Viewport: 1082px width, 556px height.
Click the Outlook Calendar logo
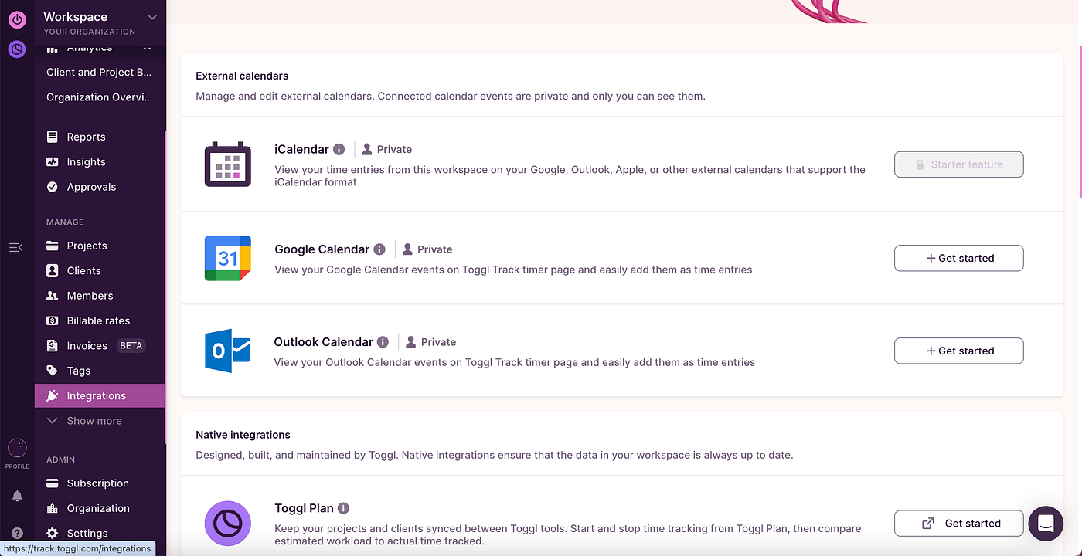pyautogui.click(x=228, y=351)
